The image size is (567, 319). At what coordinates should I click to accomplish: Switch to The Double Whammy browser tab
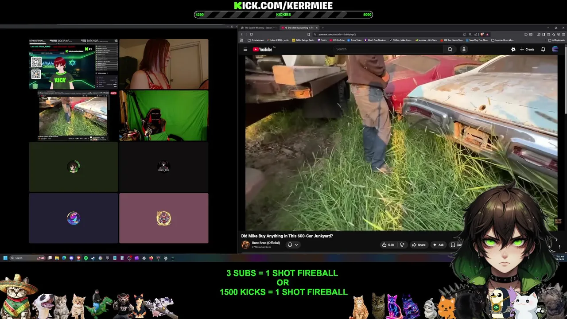click(x=258, y=27)
